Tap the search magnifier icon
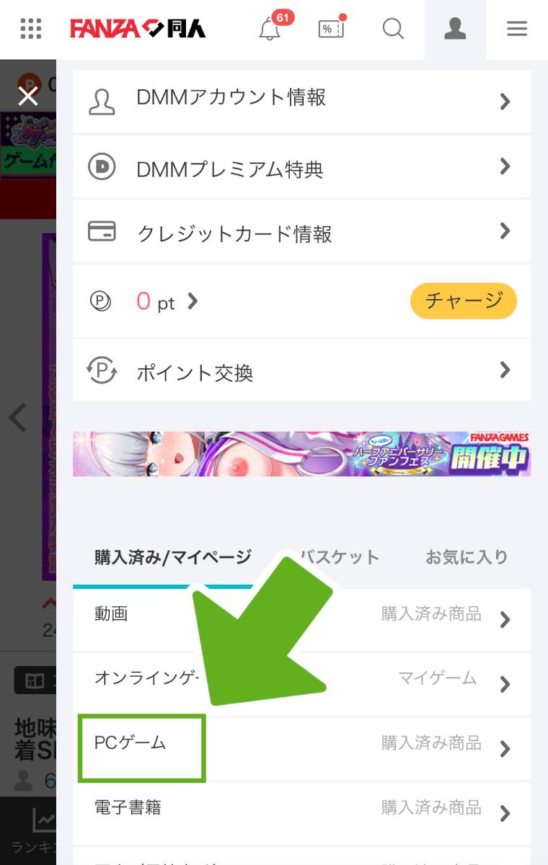Viewport: 548px width, 865px height. click(x=393, y=29)
